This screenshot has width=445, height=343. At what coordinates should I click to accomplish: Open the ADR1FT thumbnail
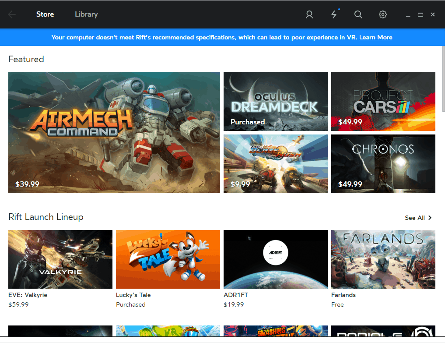276,259
